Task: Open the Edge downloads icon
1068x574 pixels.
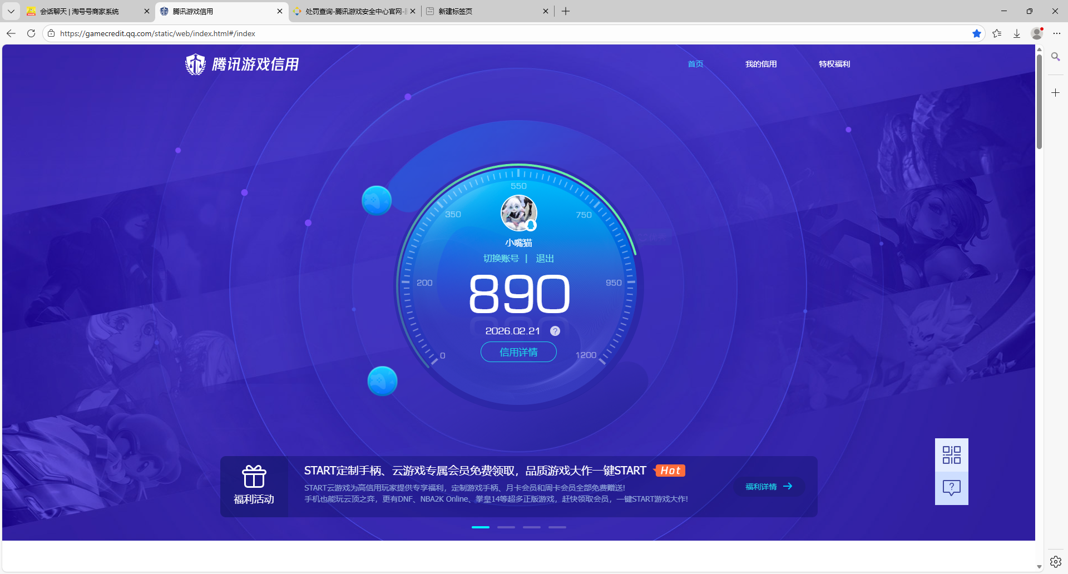Action: point(1017,33)
